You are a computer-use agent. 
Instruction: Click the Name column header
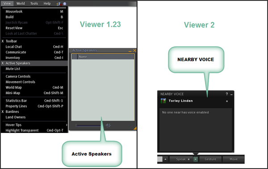point(105,57)
